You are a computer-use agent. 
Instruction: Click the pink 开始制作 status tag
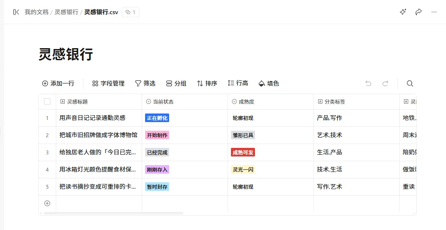157,135
